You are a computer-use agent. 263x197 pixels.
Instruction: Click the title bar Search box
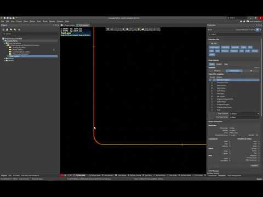click(237, 18)
